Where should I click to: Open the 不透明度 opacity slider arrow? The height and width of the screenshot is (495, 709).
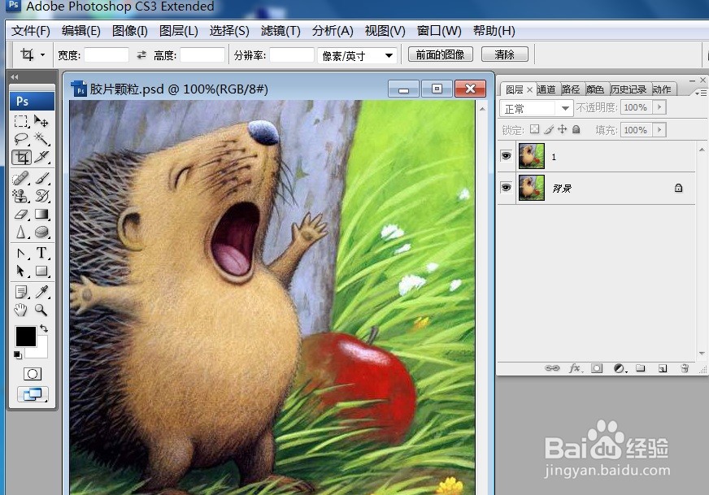(659, 107)
